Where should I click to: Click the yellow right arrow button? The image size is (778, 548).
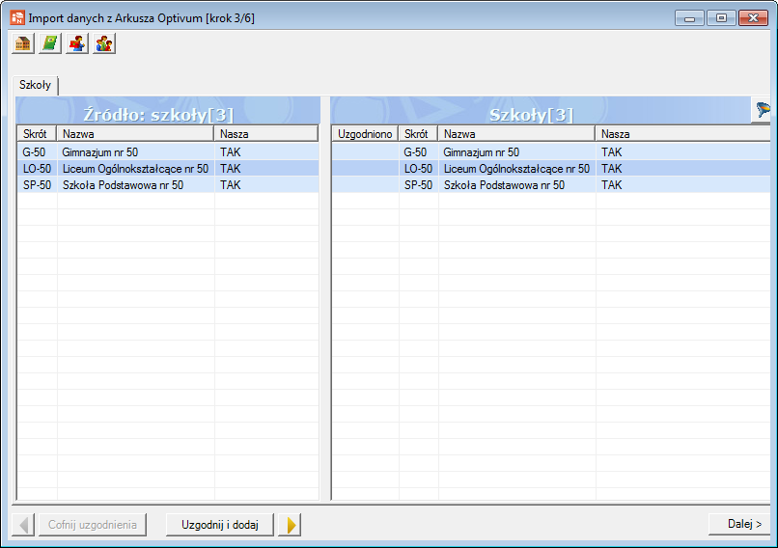pos(291,525)
